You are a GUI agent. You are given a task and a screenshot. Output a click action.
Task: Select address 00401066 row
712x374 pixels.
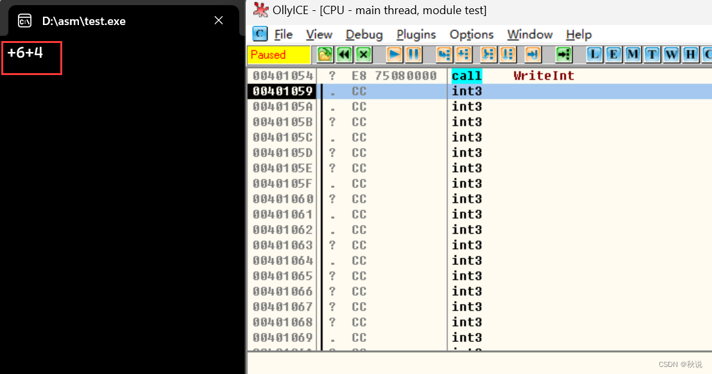(x=282, y=292)
